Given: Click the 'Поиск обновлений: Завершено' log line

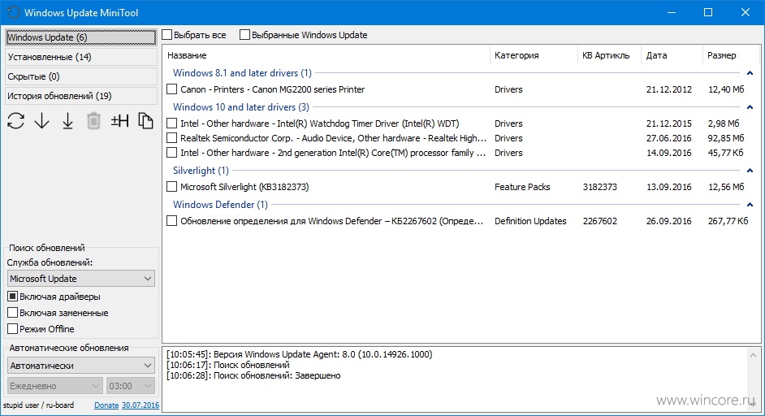Looking at the screenshot, I should (253, 375).
